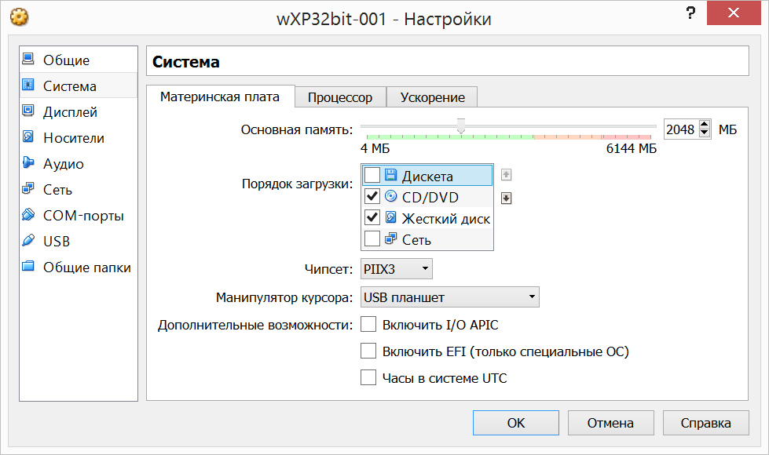Open the USB settings category
Image resolution: width=769 pixels, height=455 pixels.
pyautogui.click(x=79, y=242)
